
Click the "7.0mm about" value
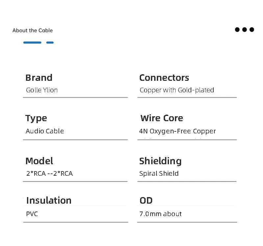click(x=160, y=214)
